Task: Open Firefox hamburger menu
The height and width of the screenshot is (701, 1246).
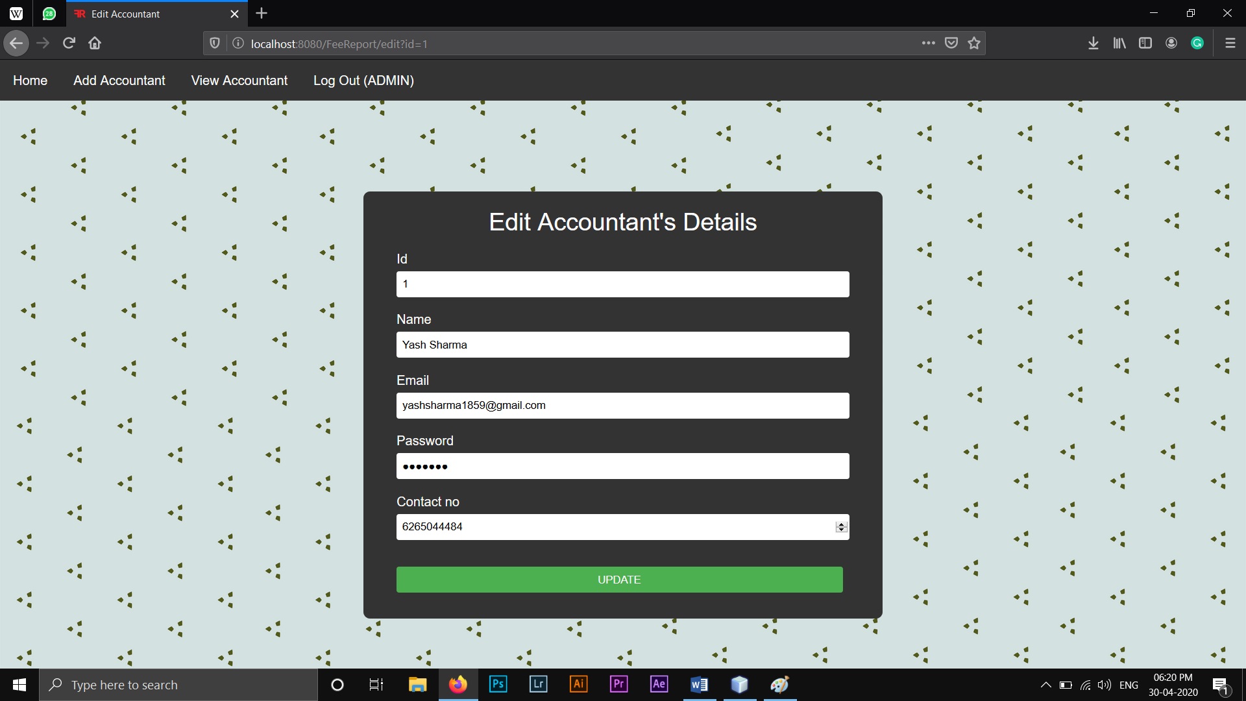Action: (1230, 43)
